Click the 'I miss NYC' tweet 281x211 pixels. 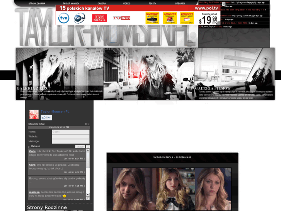tap(234, 23)
